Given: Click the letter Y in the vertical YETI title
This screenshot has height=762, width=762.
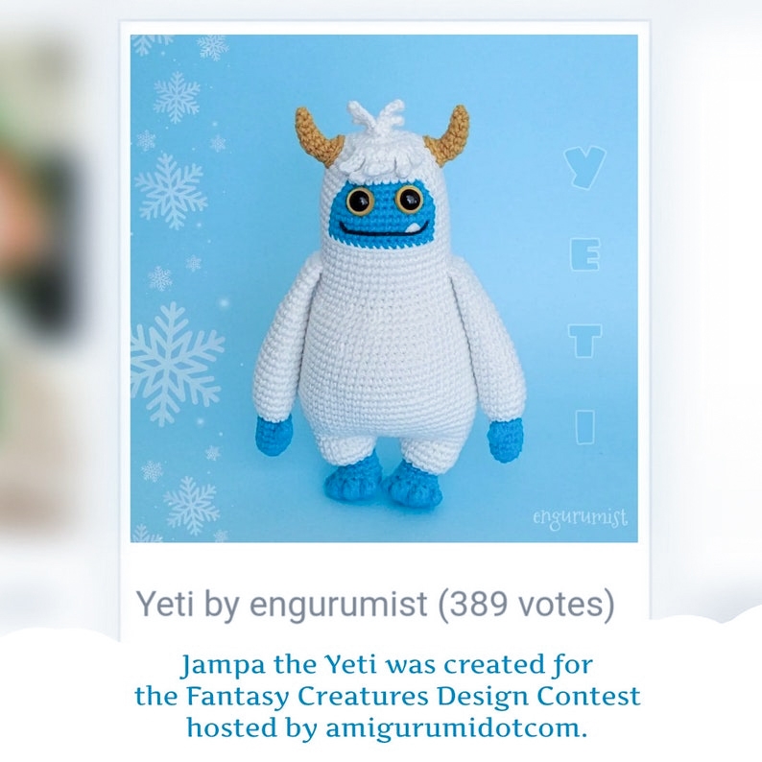Looking at the screenshot, I should click(x=584, y=168).
